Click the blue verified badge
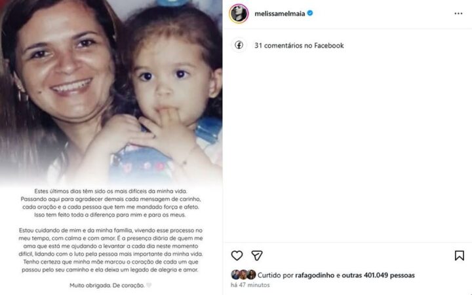Viewport: 472px width, 295px height. point(310,13)
